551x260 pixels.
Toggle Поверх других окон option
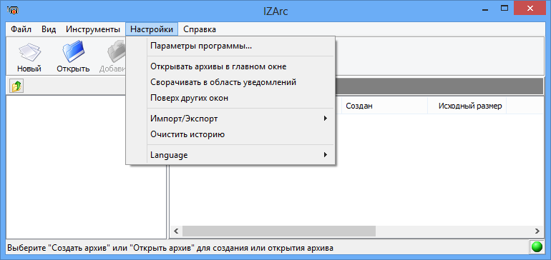(230, 98)
